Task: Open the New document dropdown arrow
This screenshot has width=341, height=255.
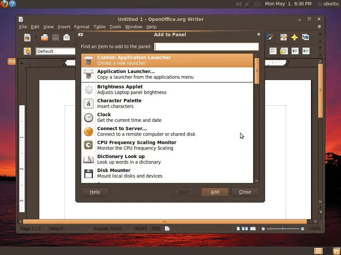Action: (x=36, y=38)
